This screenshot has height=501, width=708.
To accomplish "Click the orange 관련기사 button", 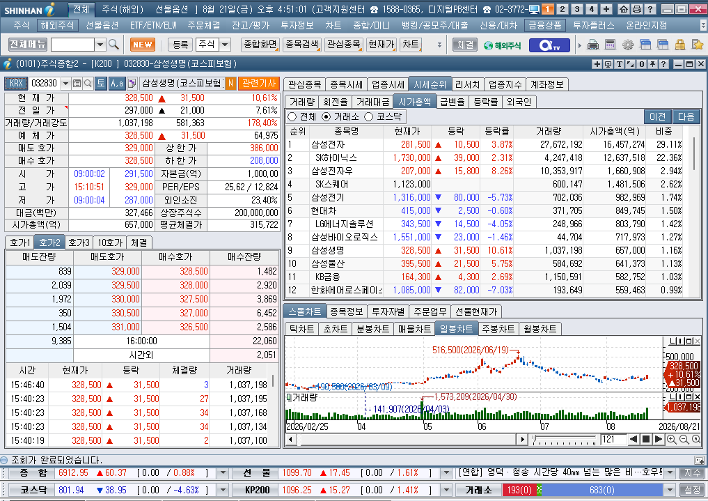I will pyautogui.click(x=259, y=83).
